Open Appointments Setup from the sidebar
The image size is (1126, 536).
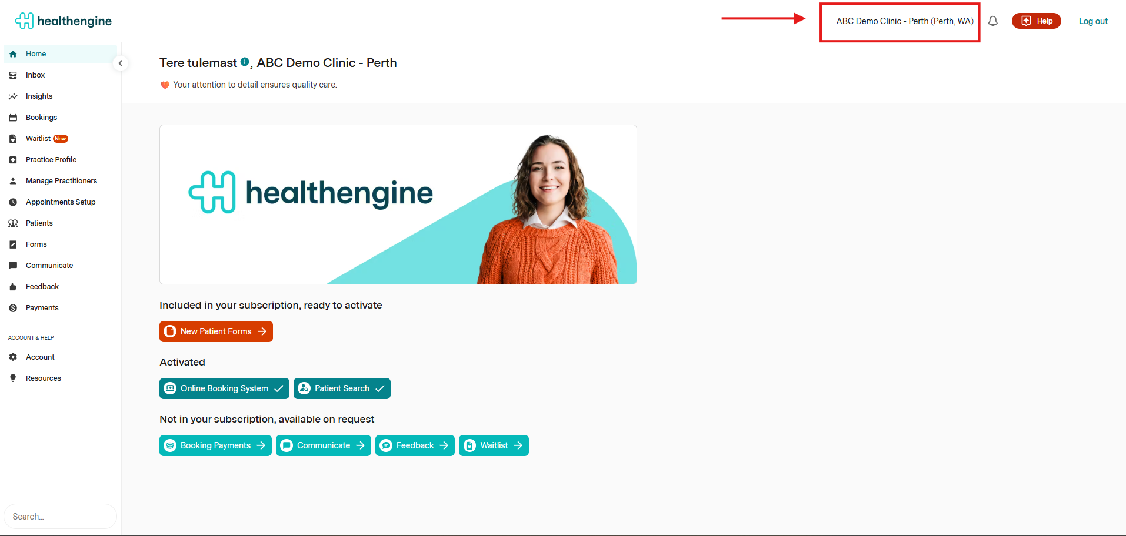point(61,202)
